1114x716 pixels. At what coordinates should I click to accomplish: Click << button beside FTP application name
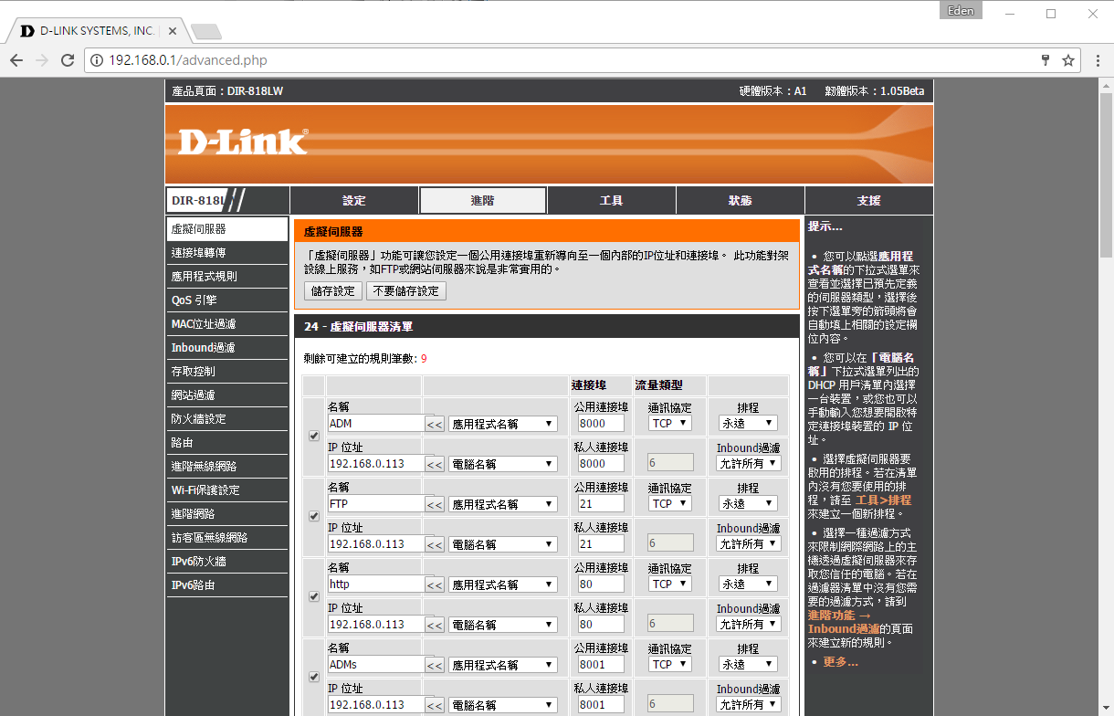pos(435,504)
